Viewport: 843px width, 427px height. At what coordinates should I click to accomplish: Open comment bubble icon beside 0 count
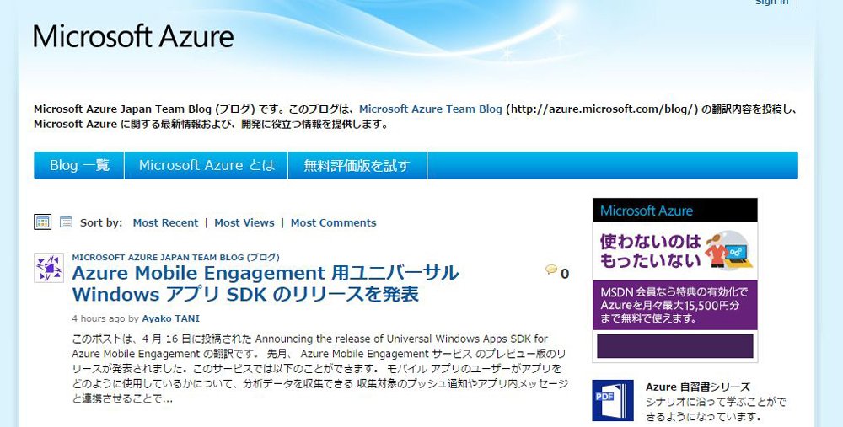point(551,270)
